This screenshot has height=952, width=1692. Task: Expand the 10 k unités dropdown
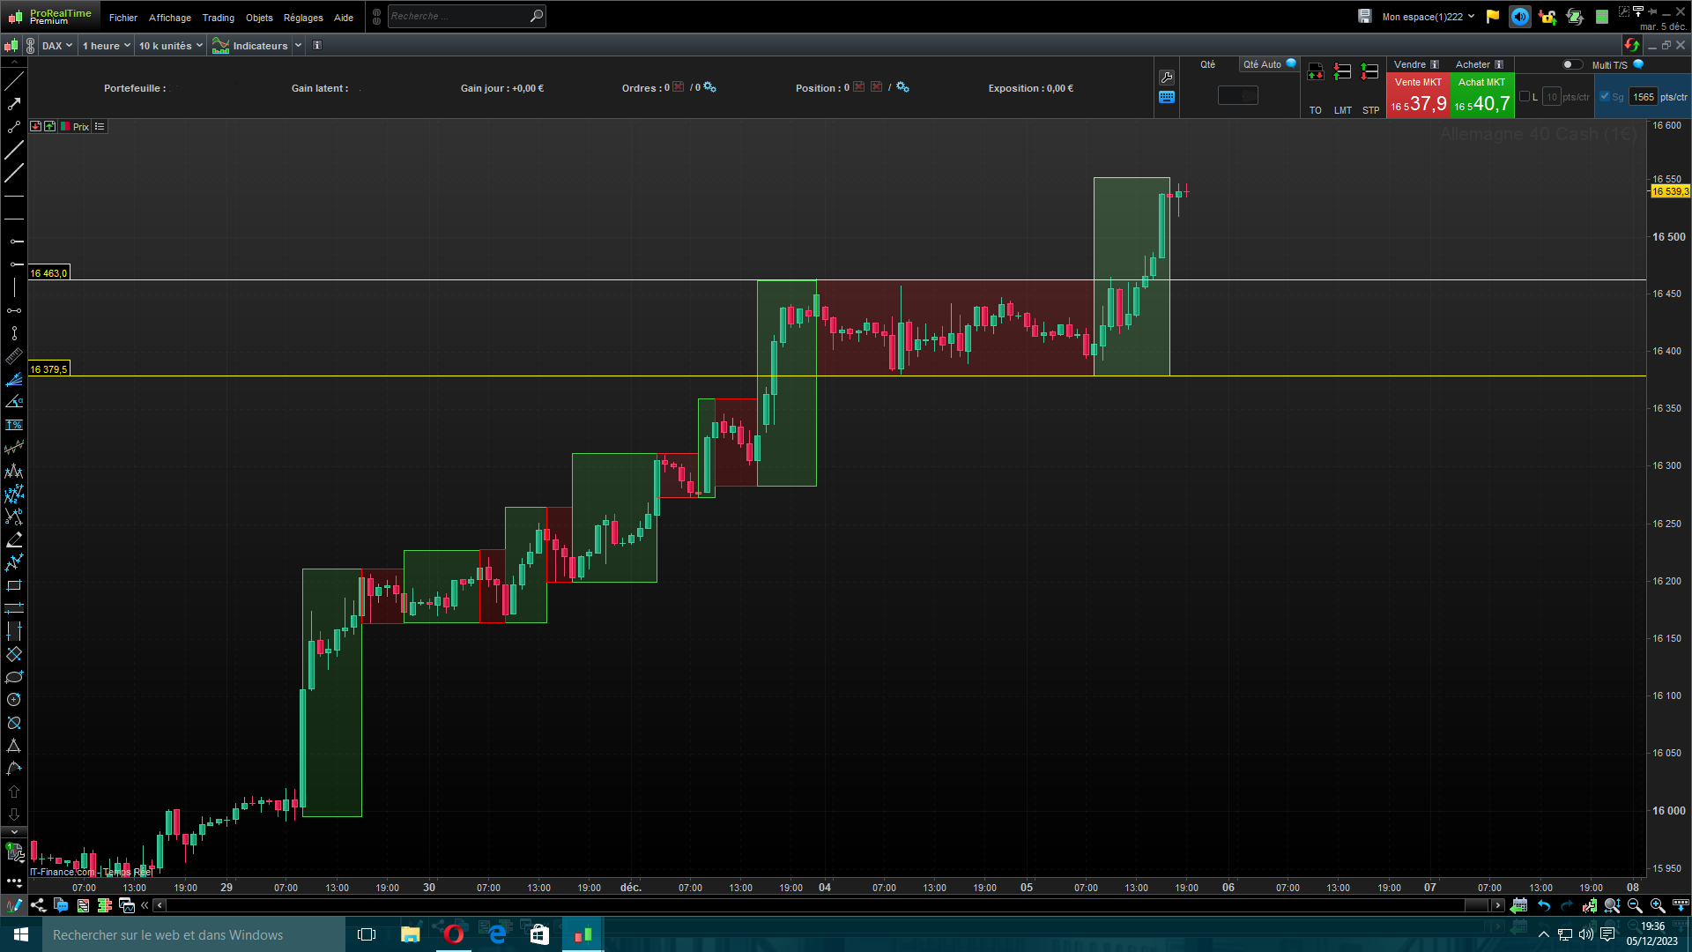click(x=170, y=46)
